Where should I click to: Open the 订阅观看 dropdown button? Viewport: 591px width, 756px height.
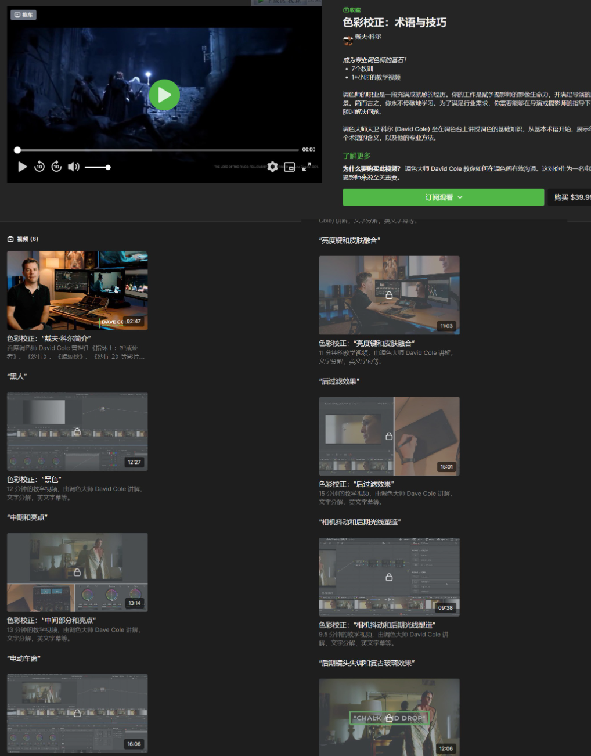(444, 197)
